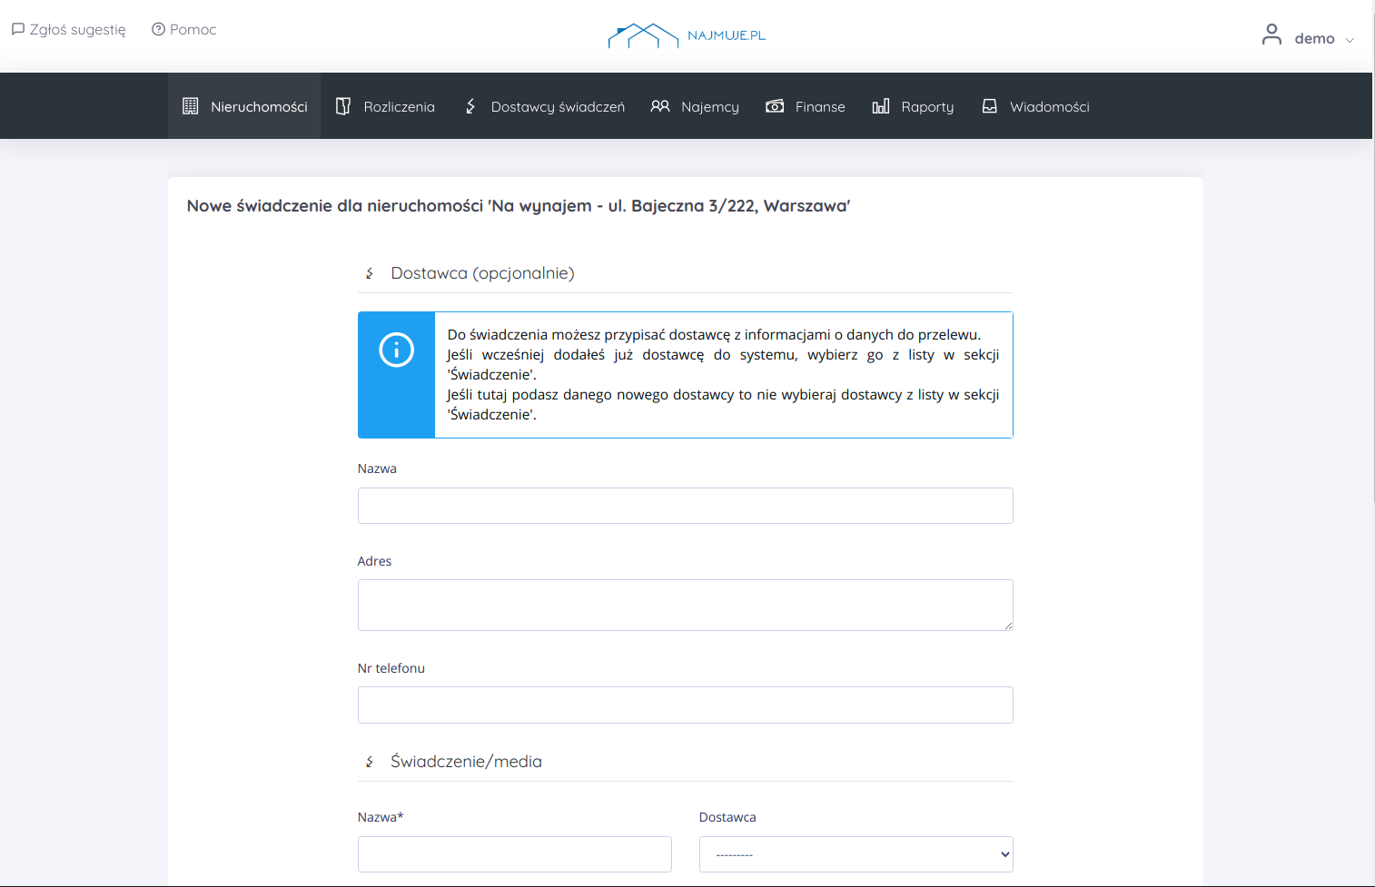1375x887 pixels.
Task: Go to Rozliczenia section
Action: tap(385, 106)
